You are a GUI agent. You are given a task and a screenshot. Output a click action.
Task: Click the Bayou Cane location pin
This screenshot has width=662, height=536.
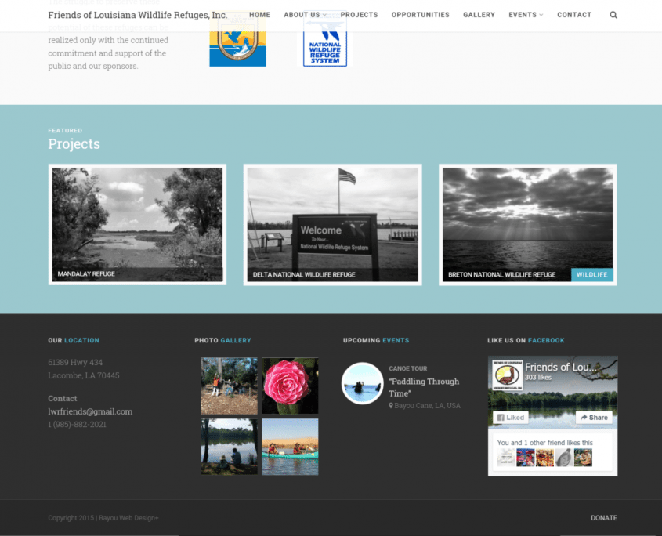[x=391, y=405]
